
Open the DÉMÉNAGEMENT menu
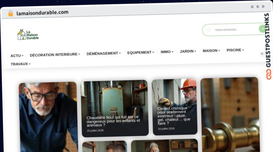103,54
